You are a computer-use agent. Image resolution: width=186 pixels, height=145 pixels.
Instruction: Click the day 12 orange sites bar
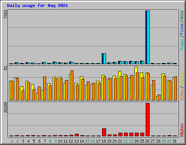72,85
